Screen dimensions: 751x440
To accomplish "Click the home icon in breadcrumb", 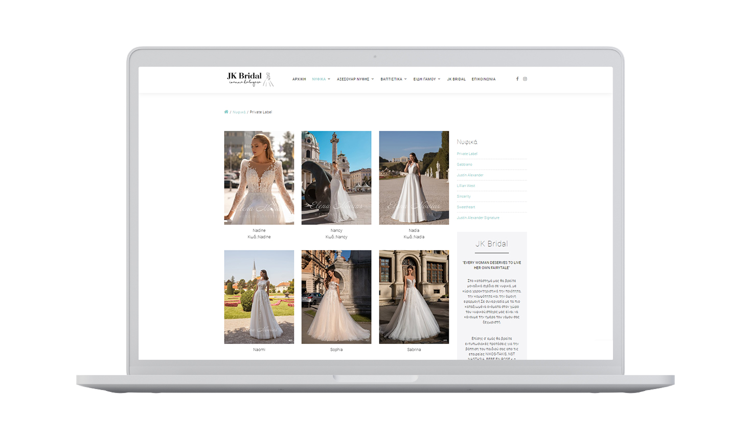I will (x=226, y=112).
